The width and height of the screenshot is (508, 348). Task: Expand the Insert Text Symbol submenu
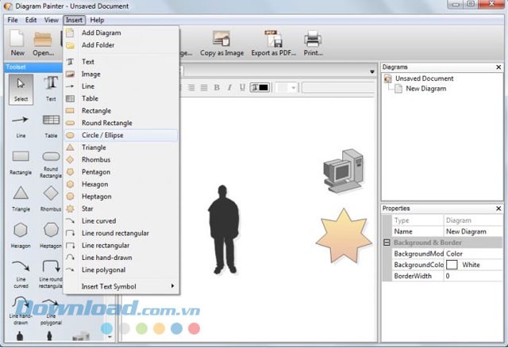(121, 286)
